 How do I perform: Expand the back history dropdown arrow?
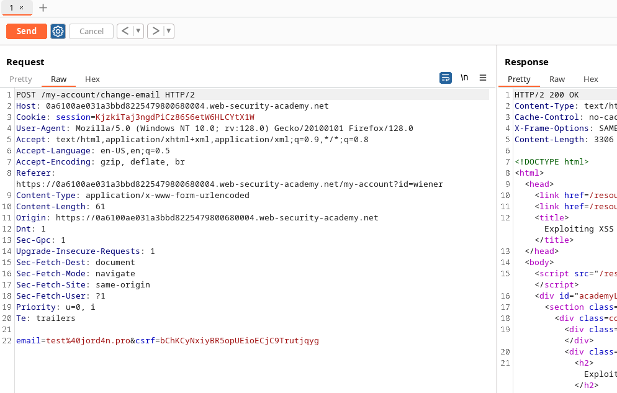tap(138, 31)
